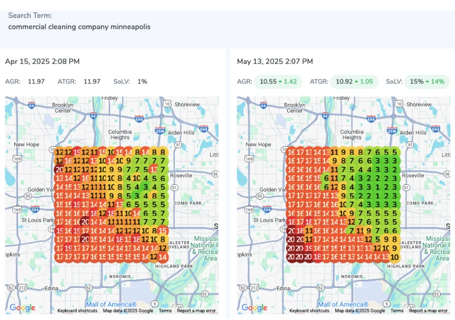Open Keyboard shortcuts on the April map

(77, 311)
